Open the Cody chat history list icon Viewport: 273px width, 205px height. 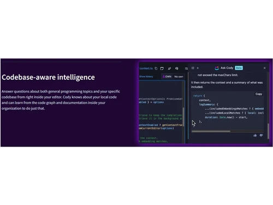[193, 68]
